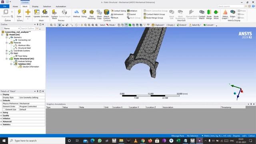
Task: Click the ISO orientation triad ball
Action: (x=235, y=93)
